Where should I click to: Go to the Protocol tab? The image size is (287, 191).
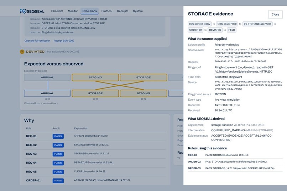point(107,11)
